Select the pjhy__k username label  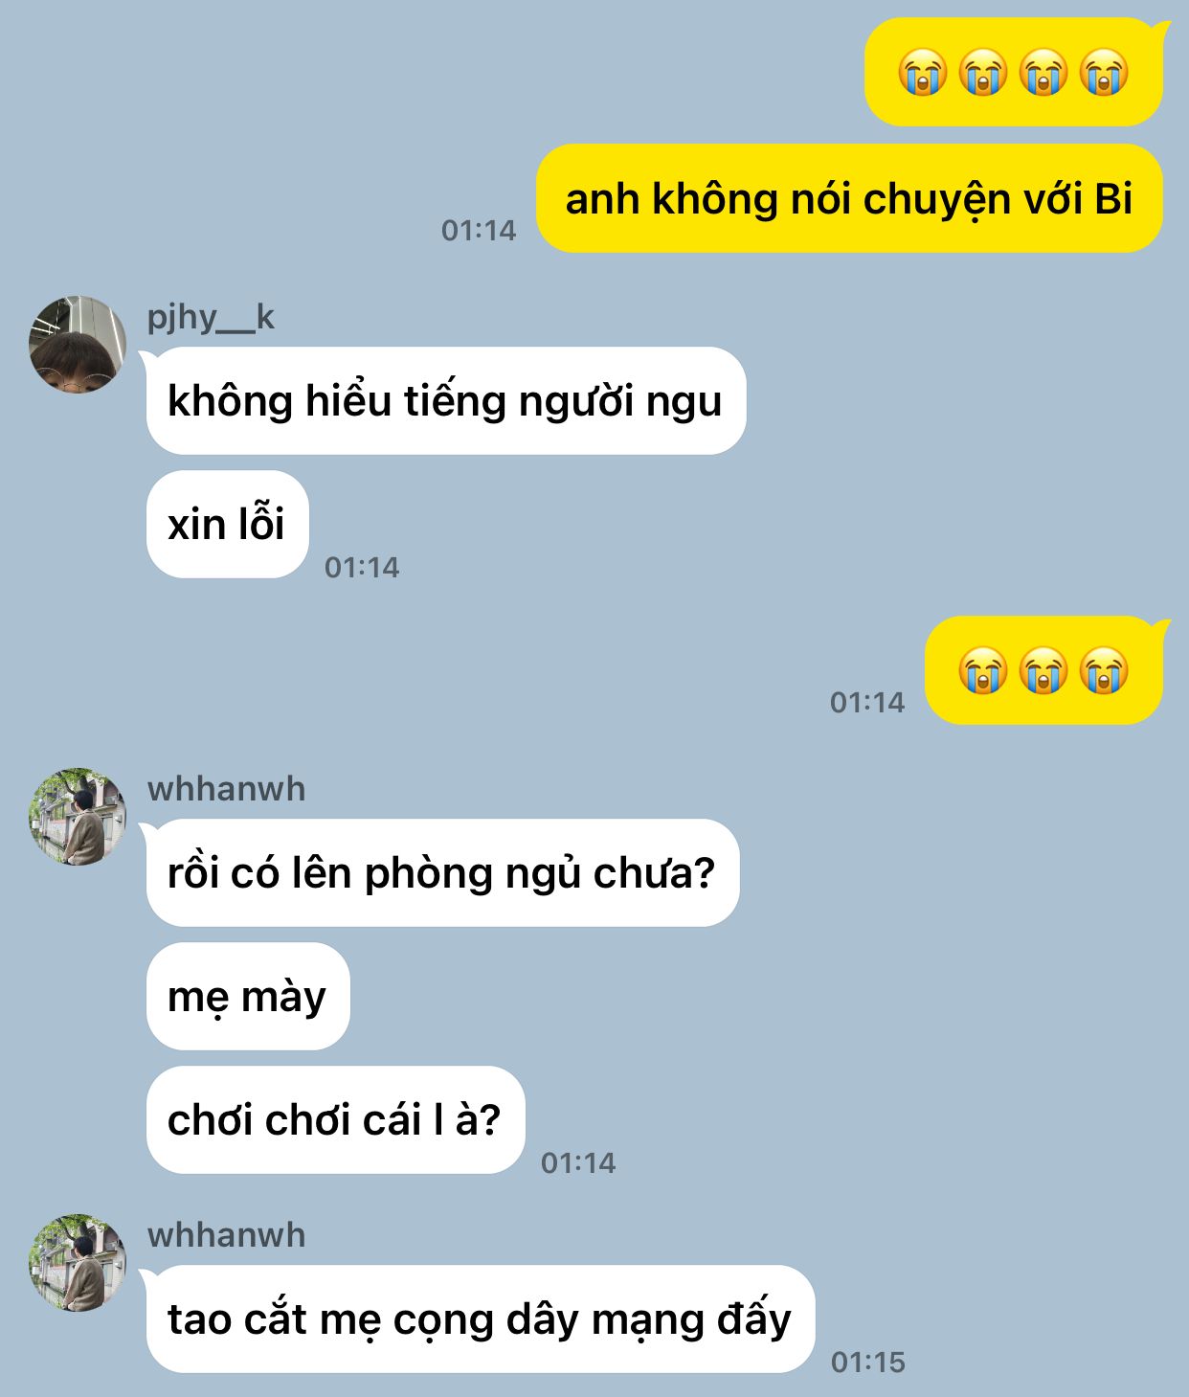click(x=211, y=317)
